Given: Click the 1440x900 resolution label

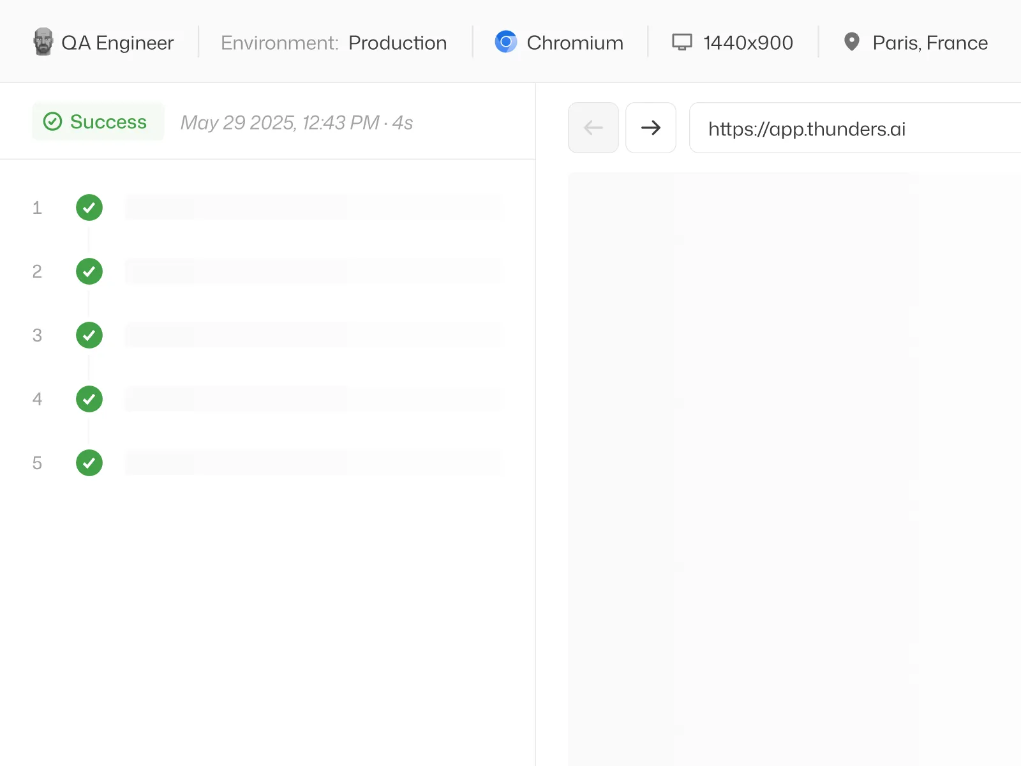Looking at the screenshot, I should (747, 42).
